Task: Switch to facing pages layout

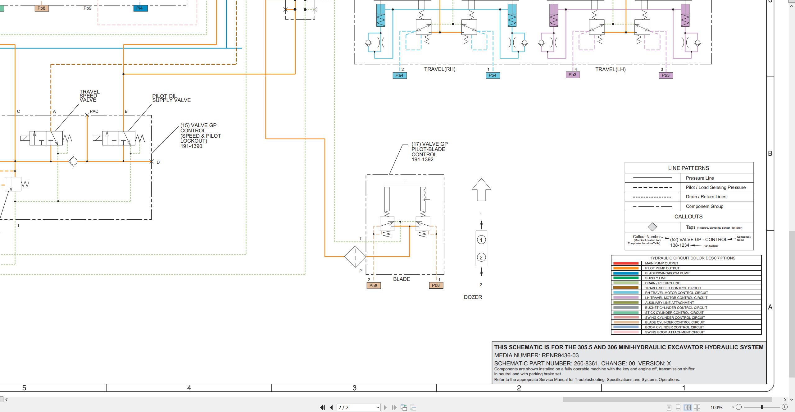Action: 688,407
